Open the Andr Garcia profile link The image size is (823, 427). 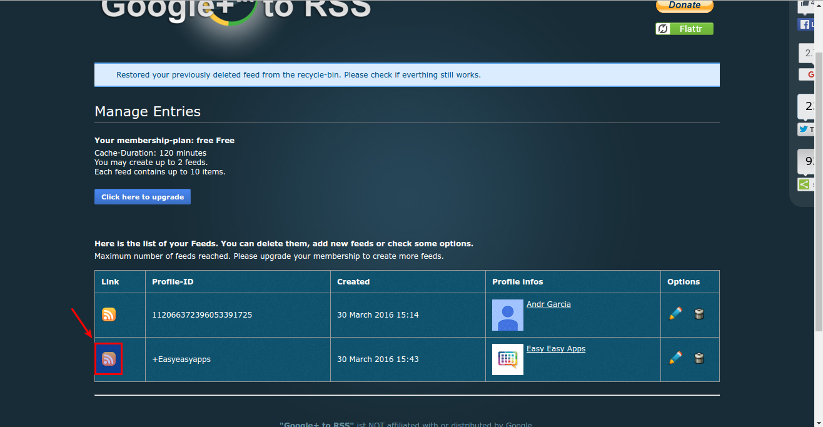pyautogui.click(x=548, y=304)
